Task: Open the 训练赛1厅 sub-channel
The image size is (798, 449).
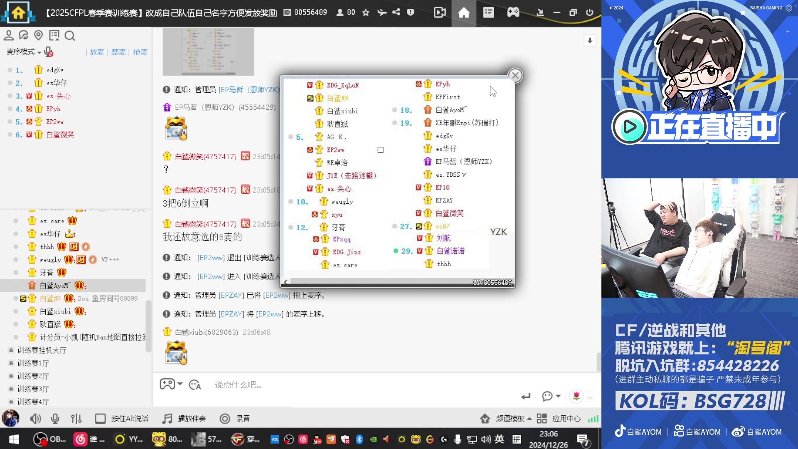Action: 33,363
